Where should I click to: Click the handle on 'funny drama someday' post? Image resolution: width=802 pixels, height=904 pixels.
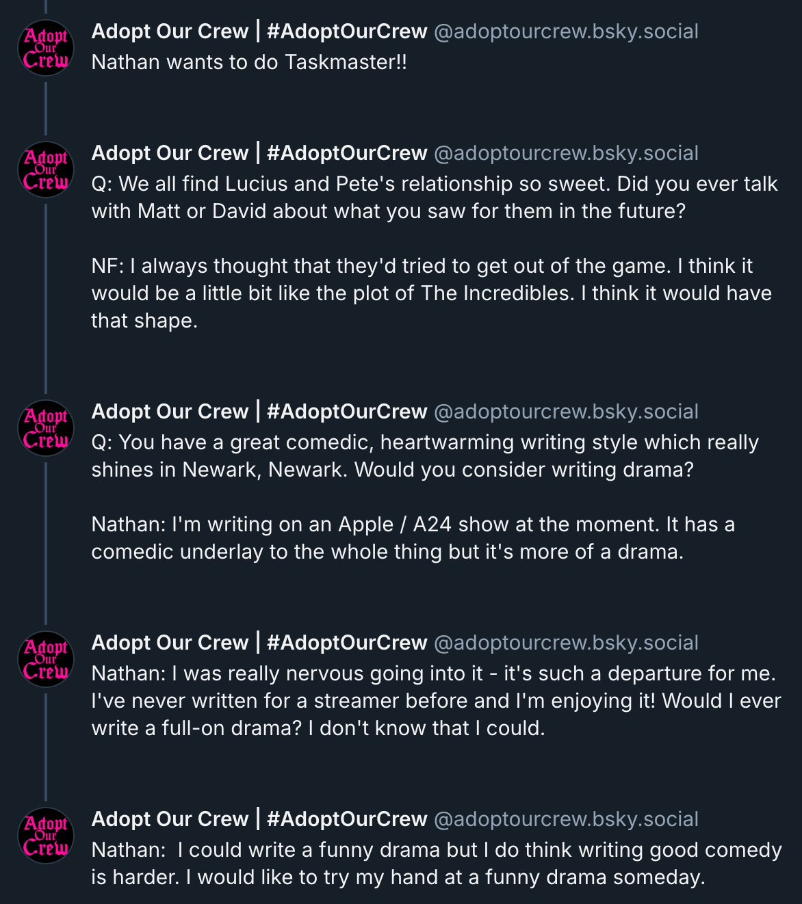566,819
